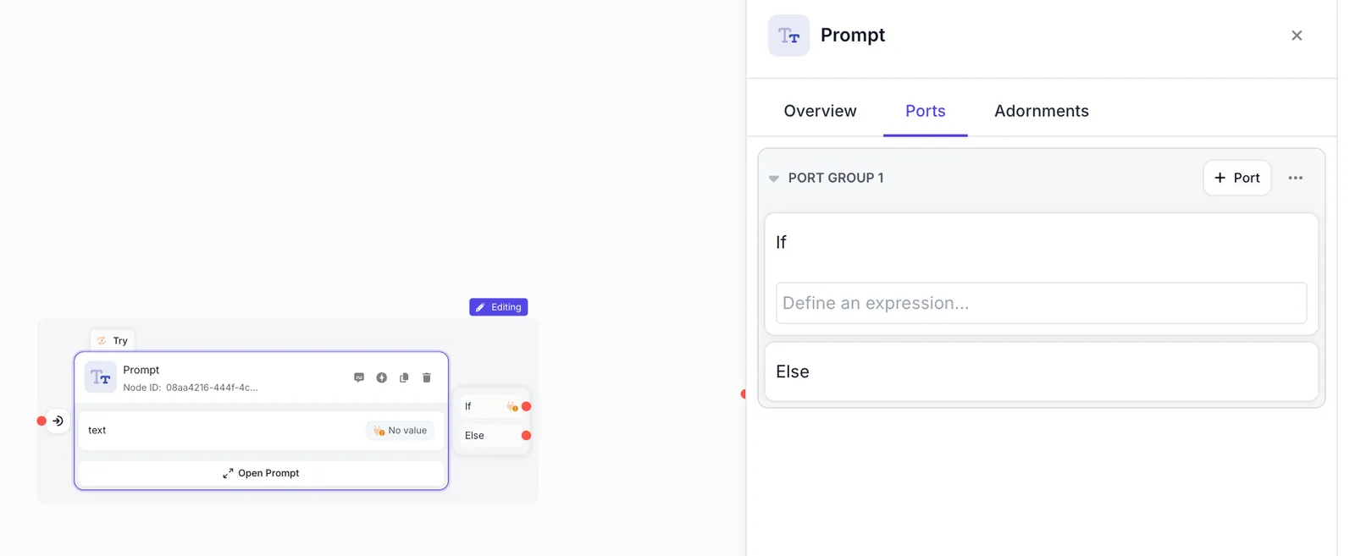The image size is (1355, 556).
Task: Select the Else port card
Action: pos(1041,372)
